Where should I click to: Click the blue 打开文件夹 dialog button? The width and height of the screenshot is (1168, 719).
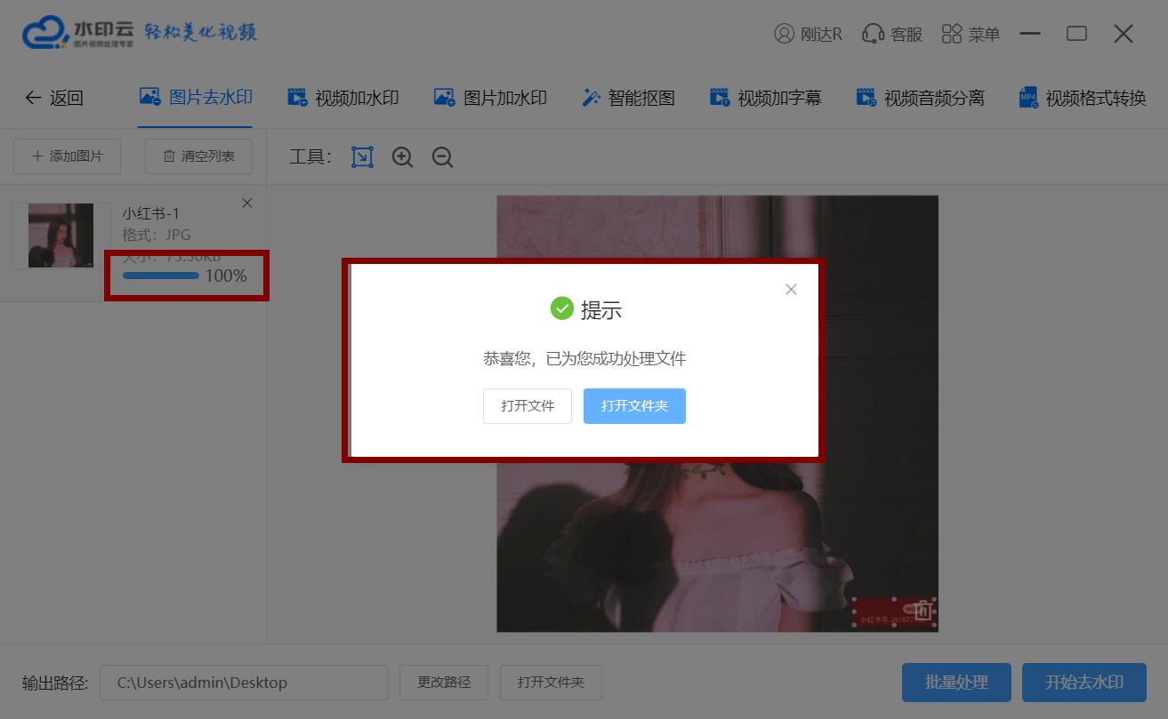634,406
